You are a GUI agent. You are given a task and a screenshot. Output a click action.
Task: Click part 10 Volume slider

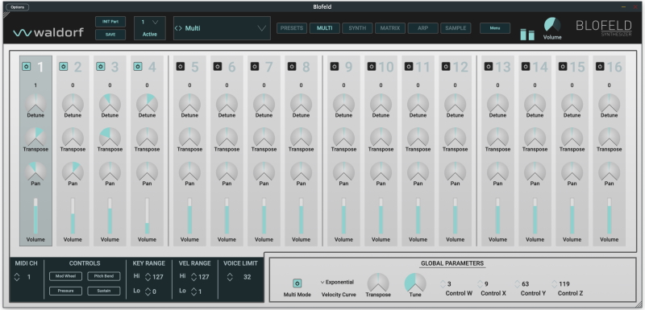click(x=381, y=216)
